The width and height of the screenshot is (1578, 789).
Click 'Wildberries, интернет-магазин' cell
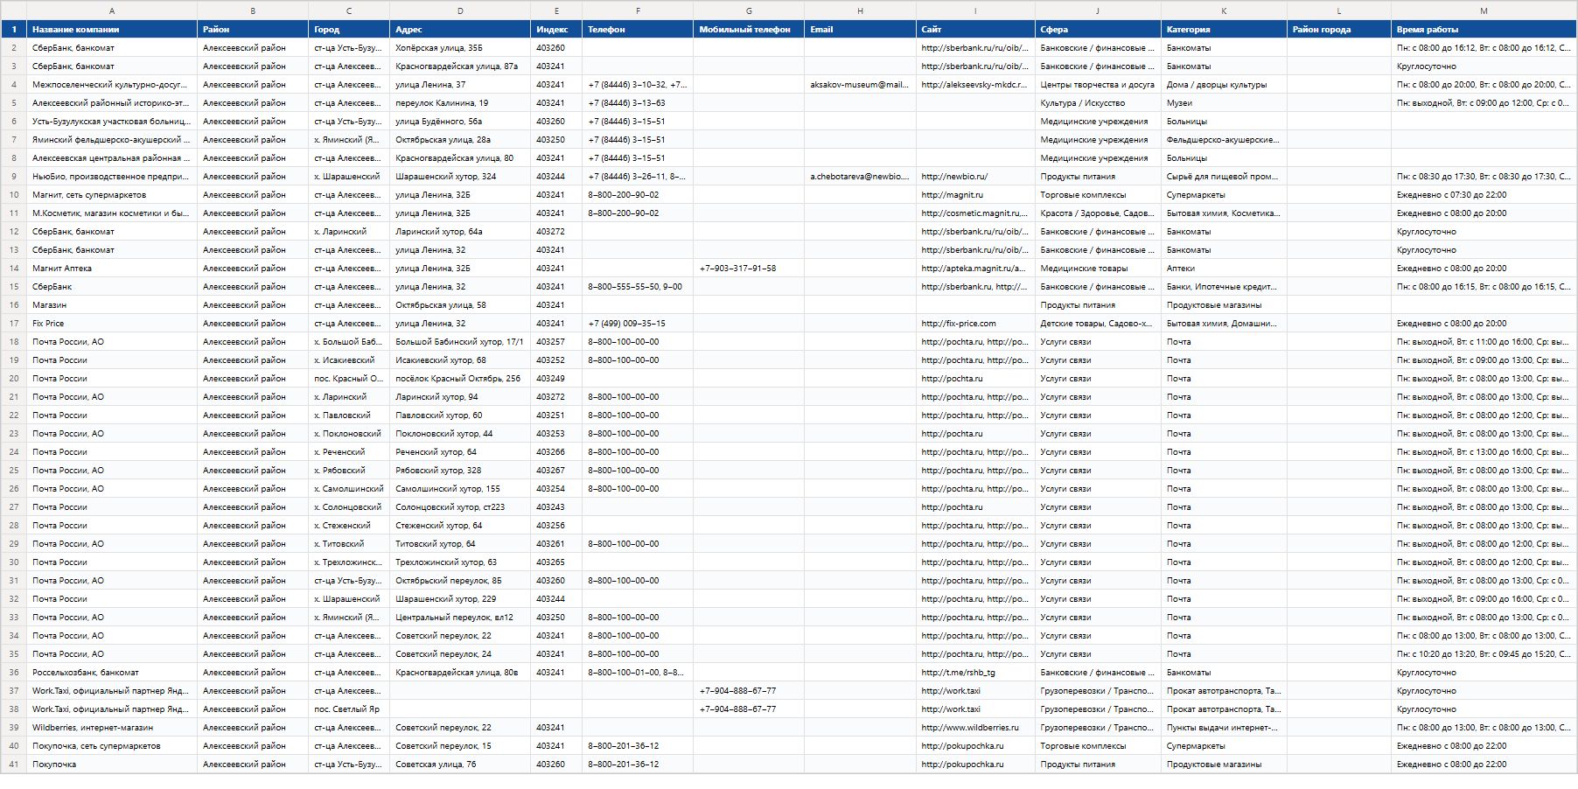pyautogui.click(x=112, y=728)
